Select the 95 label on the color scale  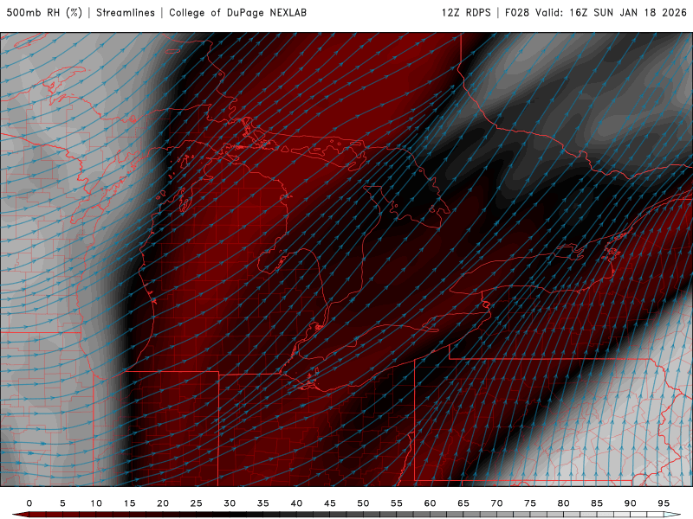(664, 503)
